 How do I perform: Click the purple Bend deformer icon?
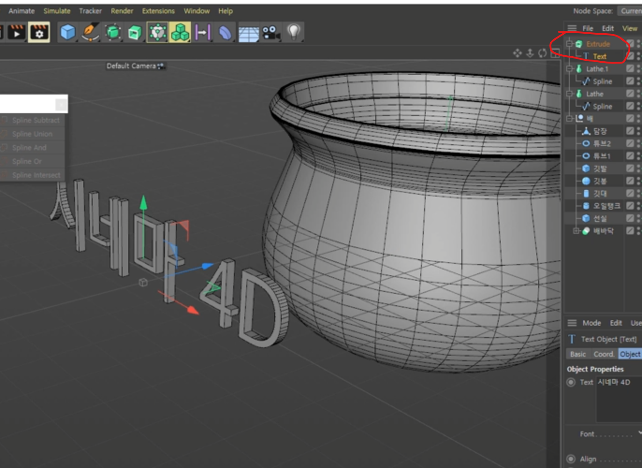coord(225,32)
